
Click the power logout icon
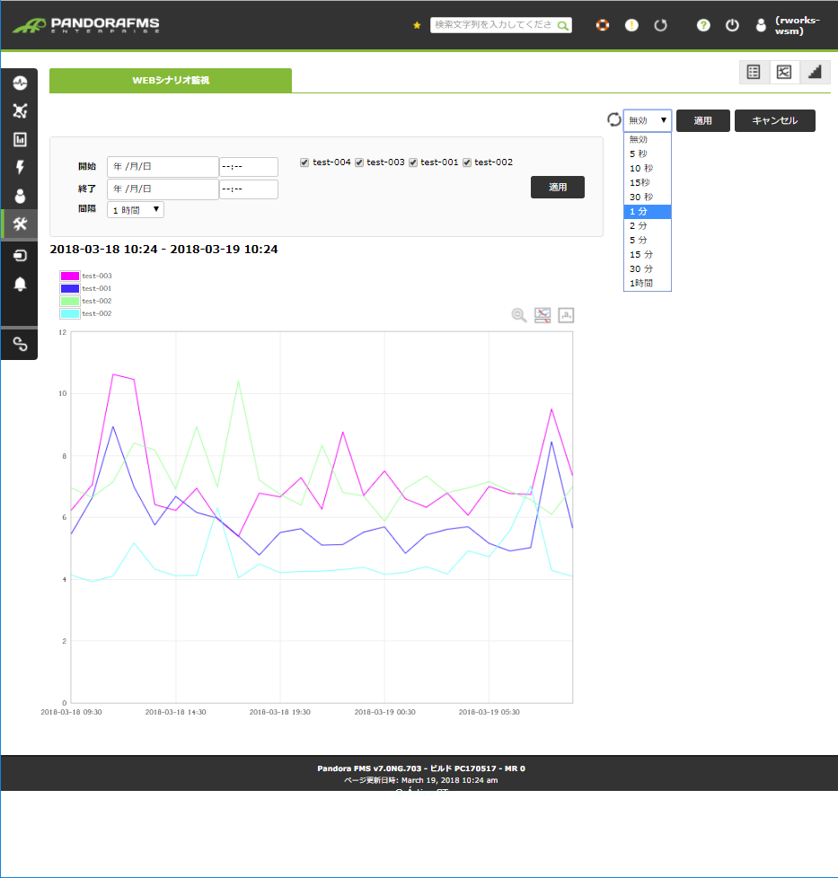[x=732, y=25]
